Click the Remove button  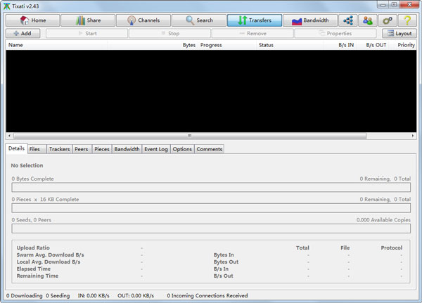[x=252, y=33]
